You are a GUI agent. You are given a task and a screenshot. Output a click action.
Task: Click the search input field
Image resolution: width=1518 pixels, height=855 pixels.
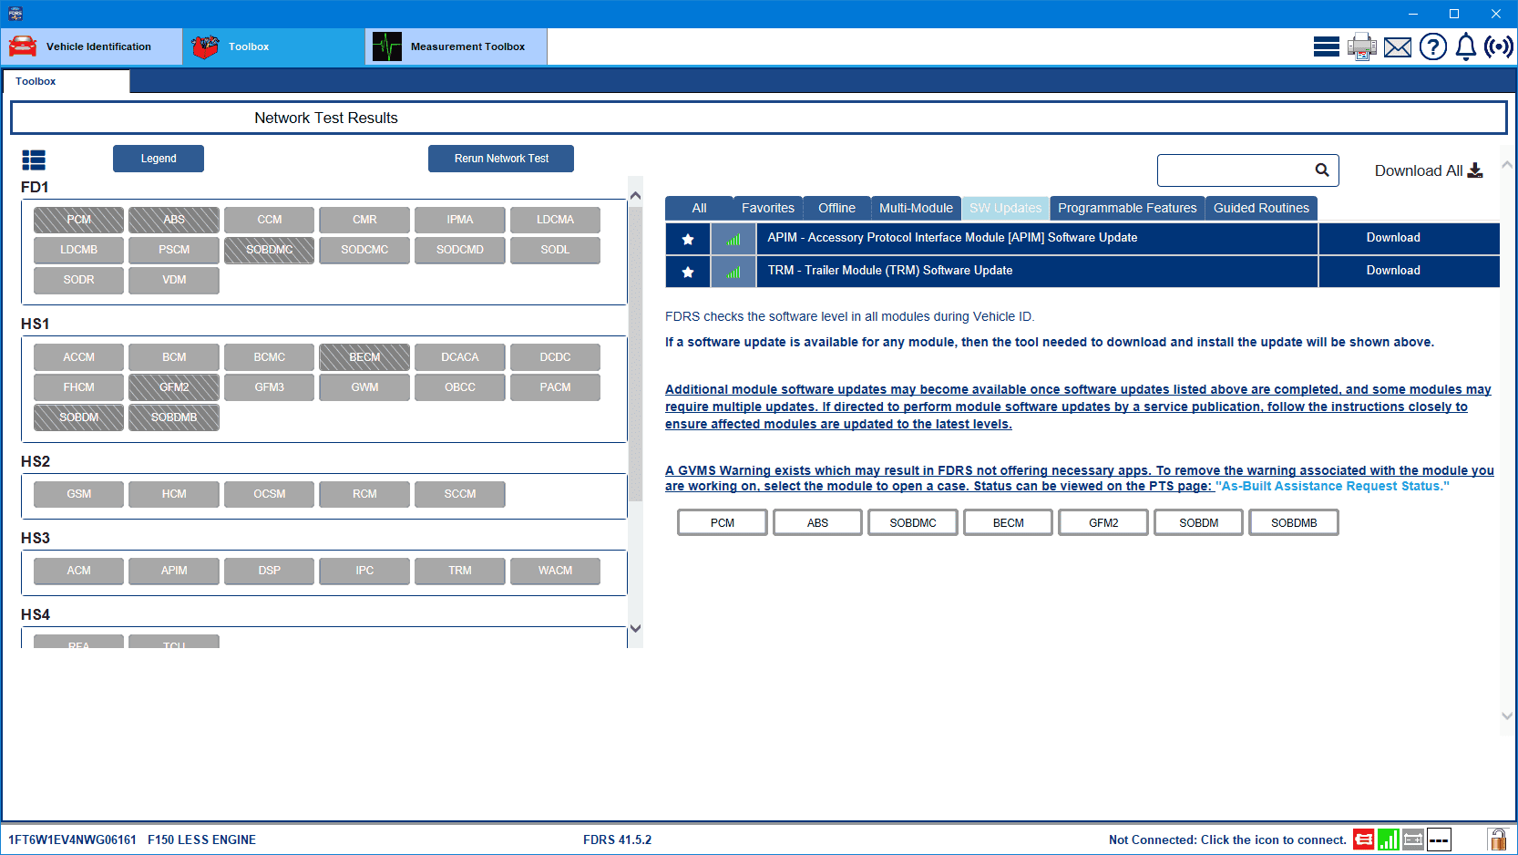pyautogui.click(x=1234, y=170)
